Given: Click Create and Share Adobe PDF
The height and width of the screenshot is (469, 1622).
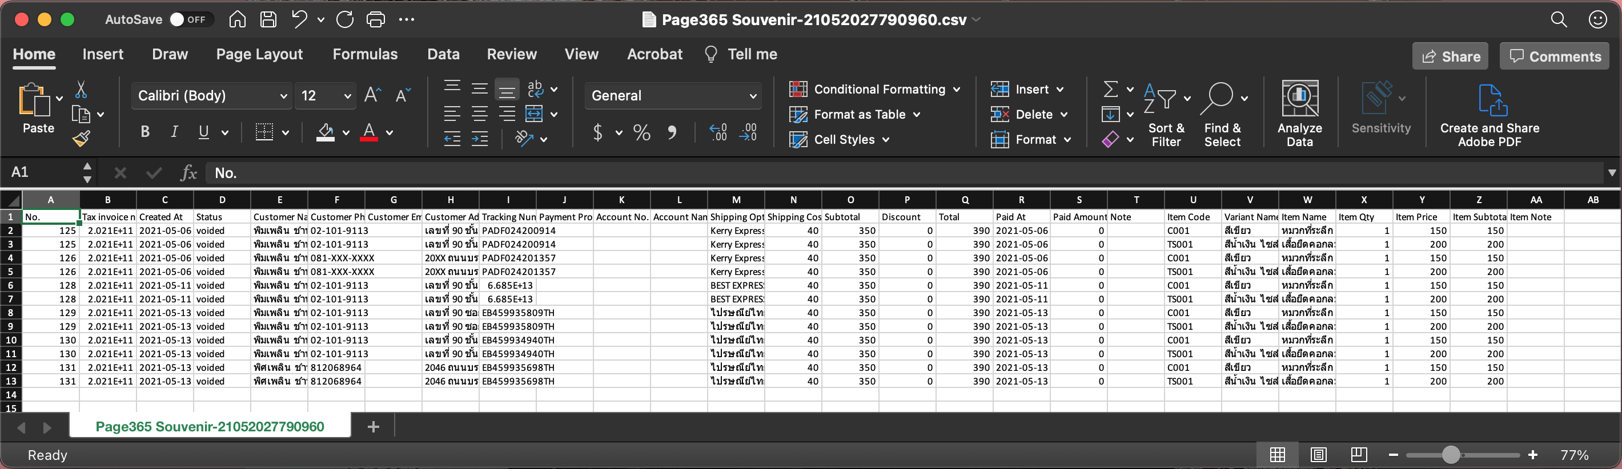Looking at the screenshot, I should 1489,116.
